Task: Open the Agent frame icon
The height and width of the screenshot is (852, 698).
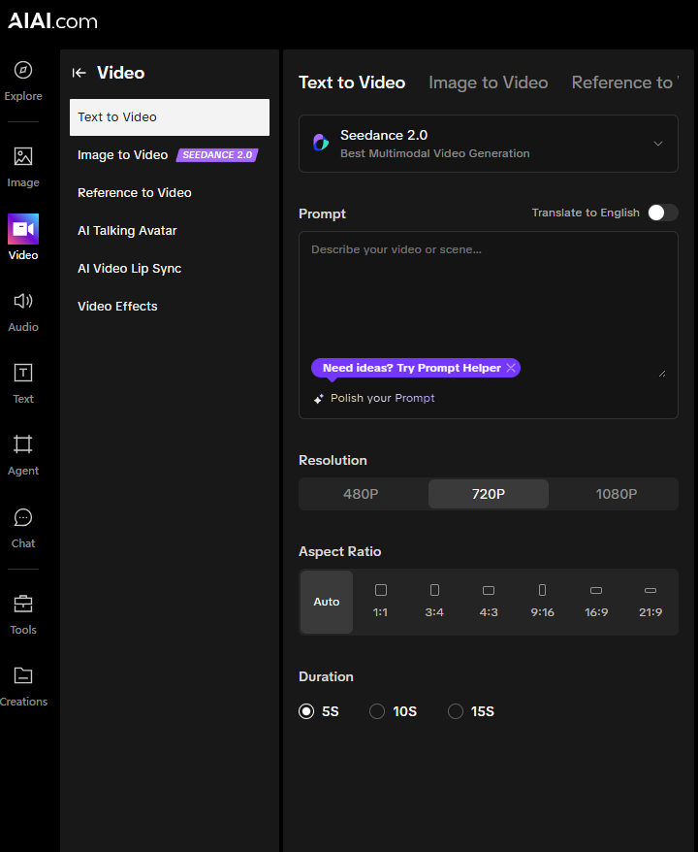Action: (x=23, y=444)
